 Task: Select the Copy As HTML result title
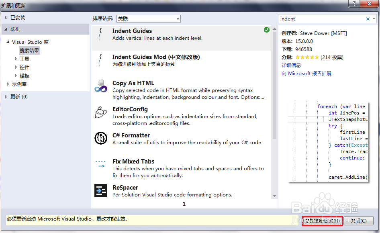133,83
